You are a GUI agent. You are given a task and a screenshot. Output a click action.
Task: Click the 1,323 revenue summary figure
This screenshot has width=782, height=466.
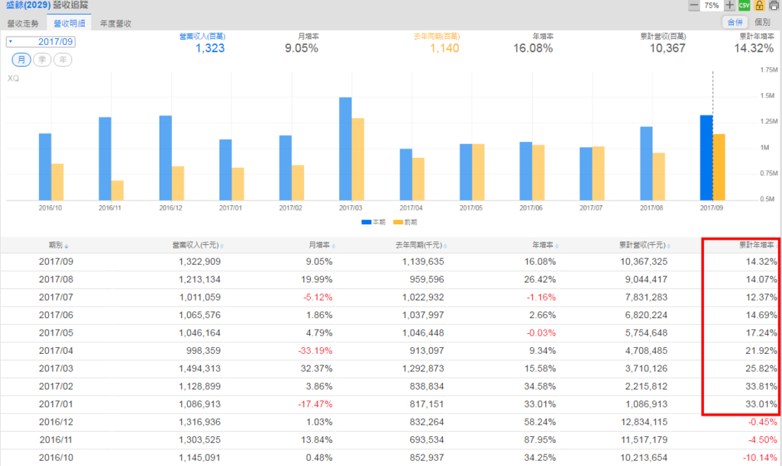[x=210, y=48]
